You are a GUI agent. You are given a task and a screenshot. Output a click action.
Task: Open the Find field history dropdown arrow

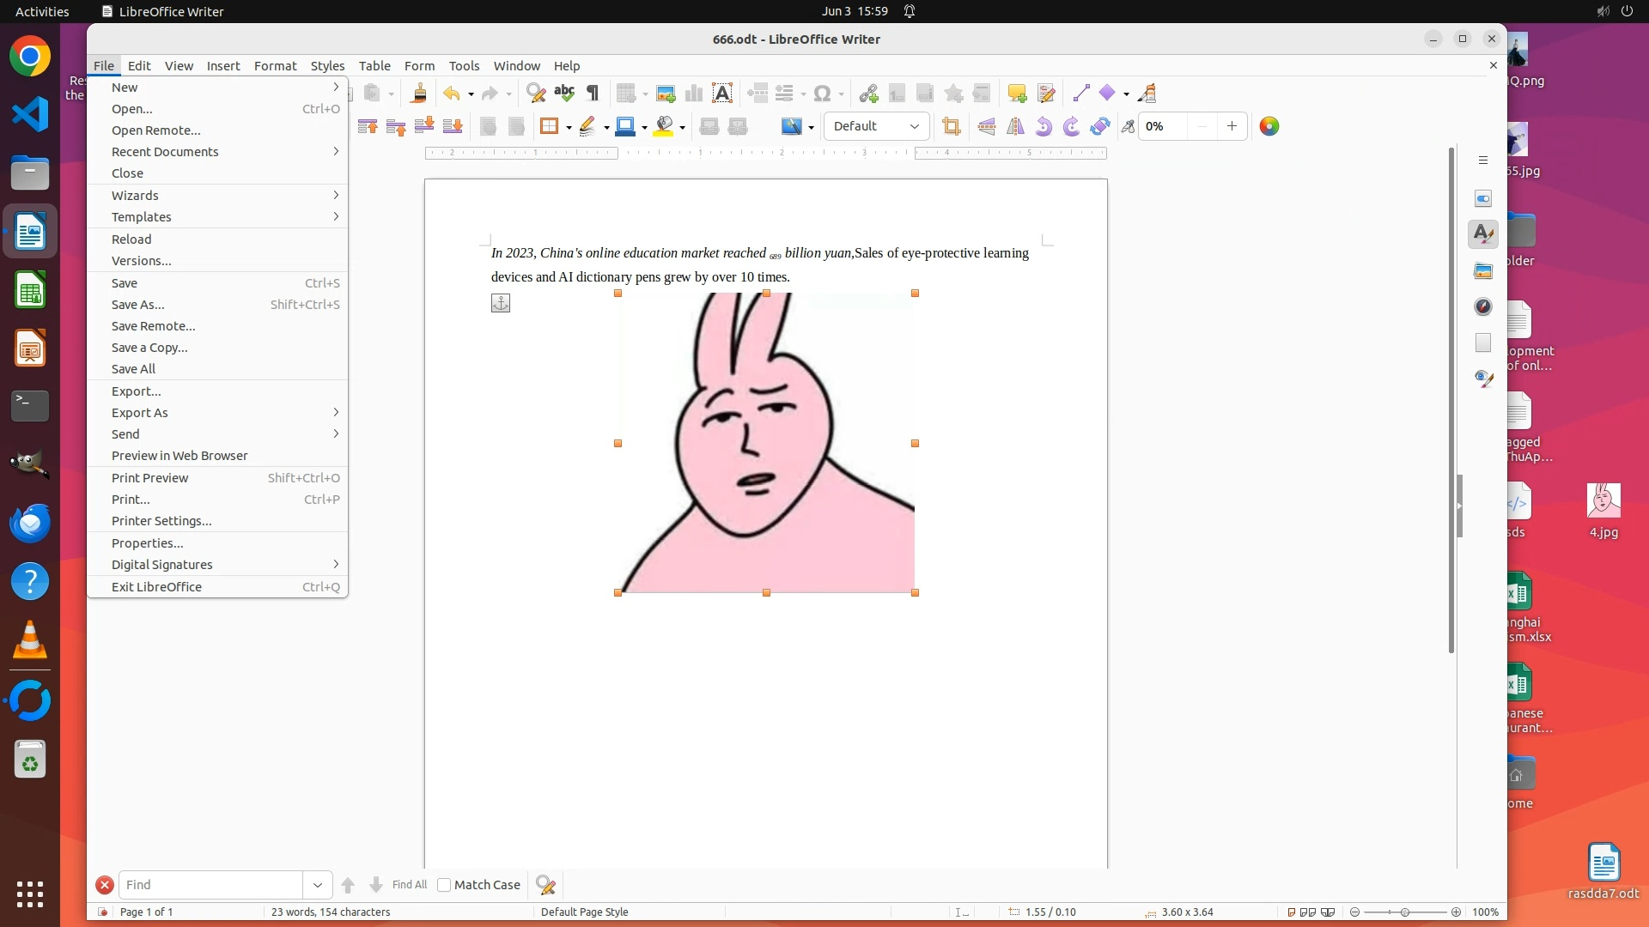(317, 885)
